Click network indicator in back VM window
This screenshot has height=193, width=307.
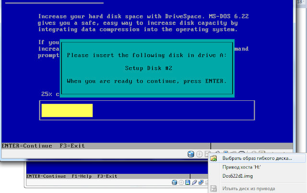pos(201,182)
